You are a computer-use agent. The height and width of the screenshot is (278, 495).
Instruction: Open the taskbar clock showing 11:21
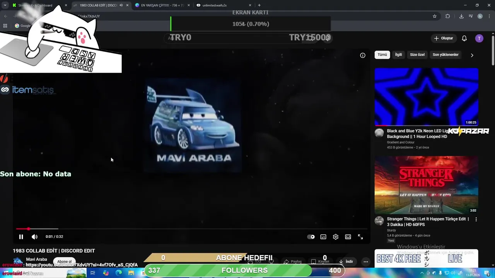(473, 273)
